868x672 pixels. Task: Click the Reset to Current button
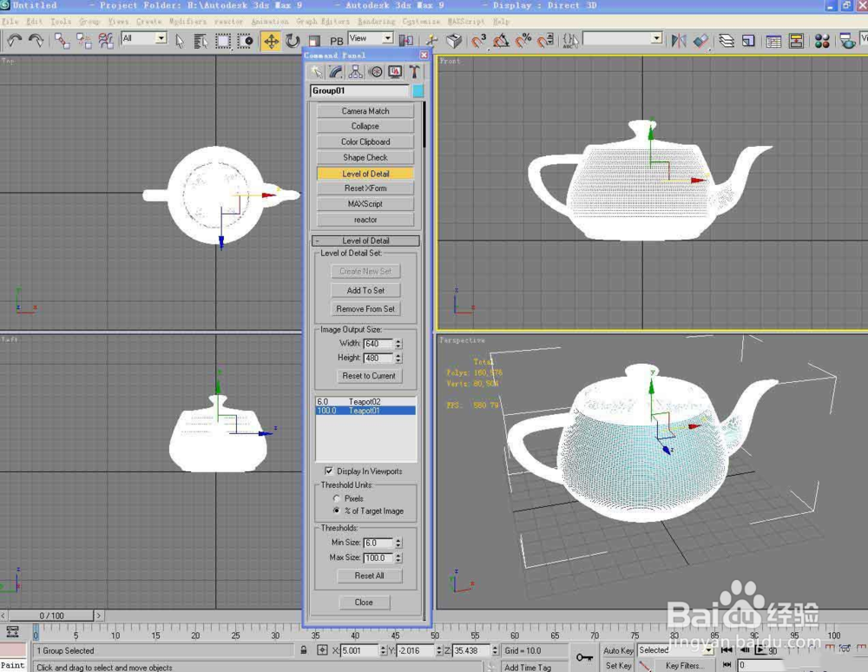(x=369, y=376)
